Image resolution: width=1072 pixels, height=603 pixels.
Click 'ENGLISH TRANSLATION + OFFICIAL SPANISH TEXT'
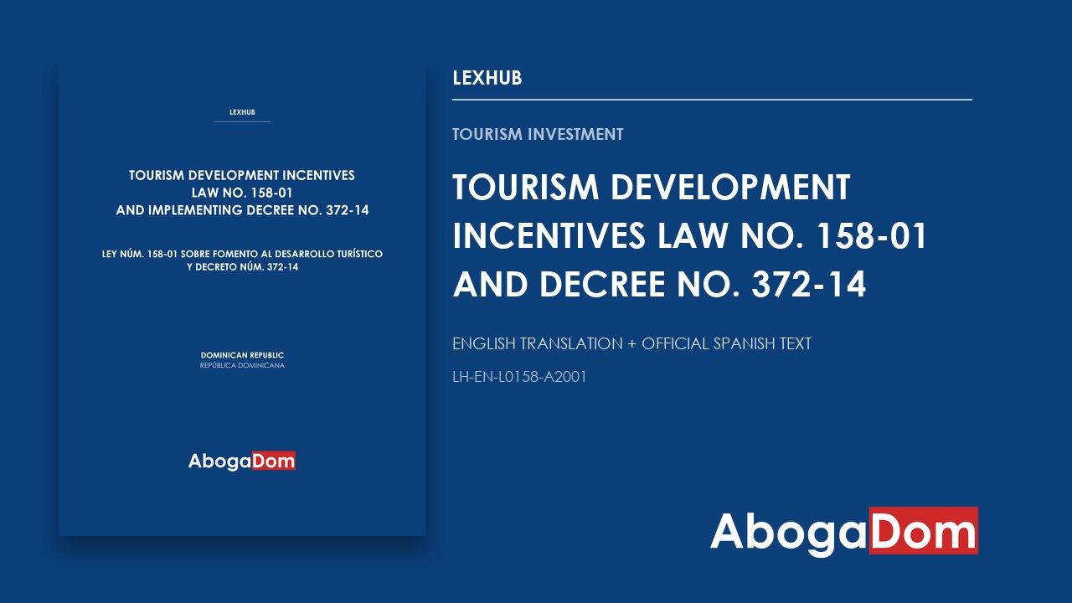[631, 343]
